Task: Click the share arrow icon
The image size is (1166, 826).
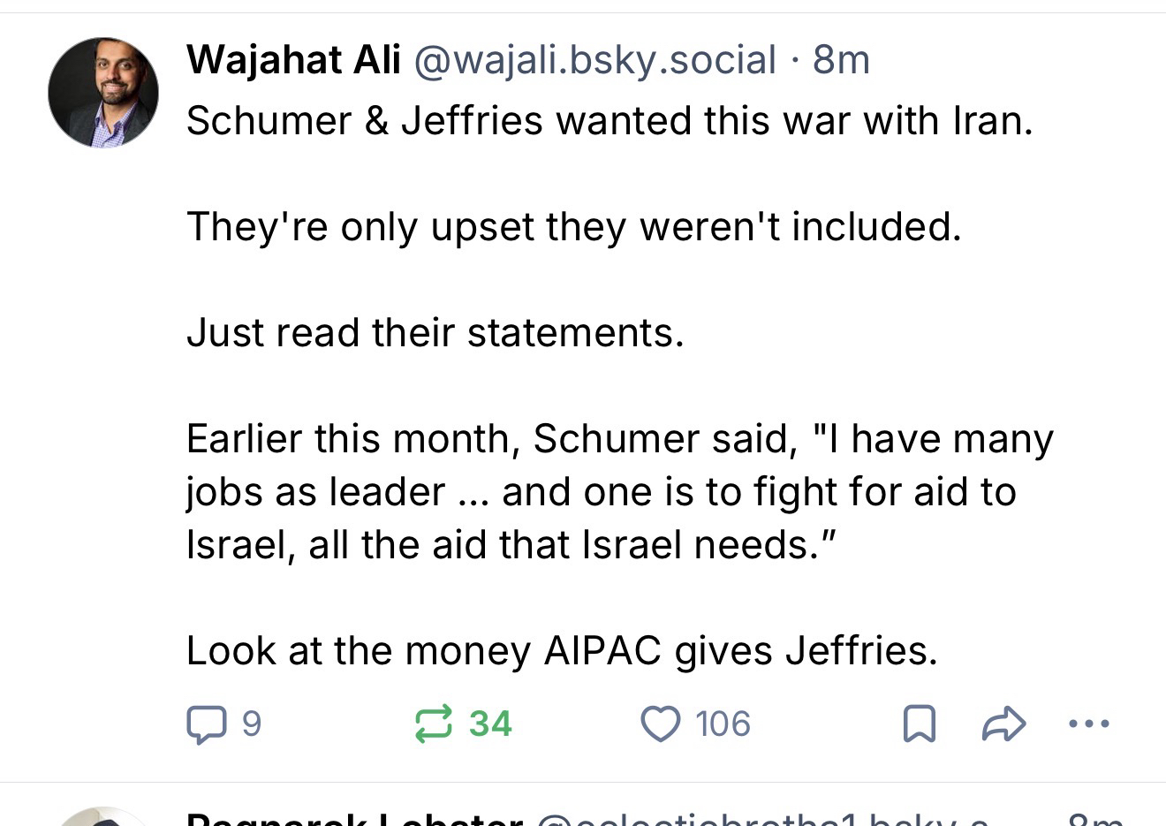Action: point(1003,724)
